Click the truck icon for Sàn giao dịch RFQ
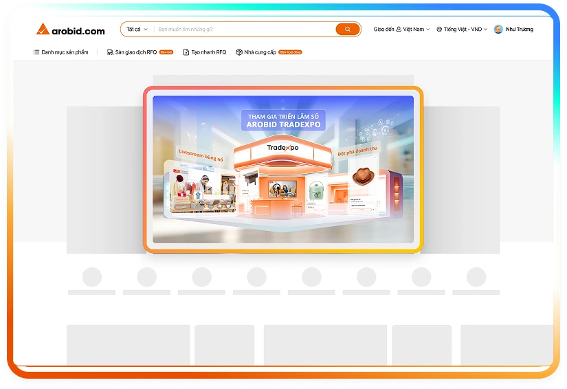This screenshot has height=389, width=567. (x=110, y=52)
